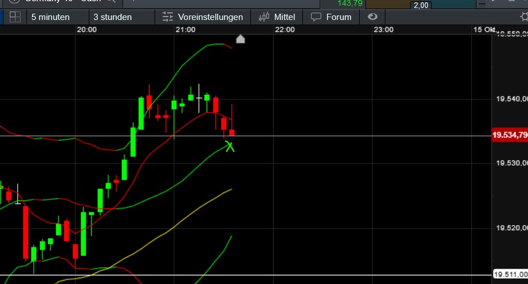The height and width of the screenshot is (284, 528).
Task: Click the 22:00 time axis label
Action: (x=285, y=30)
